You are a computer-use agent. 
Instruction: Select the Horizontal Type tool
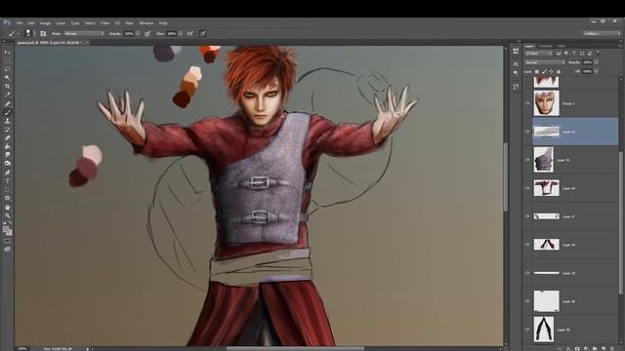coord(7,181)
